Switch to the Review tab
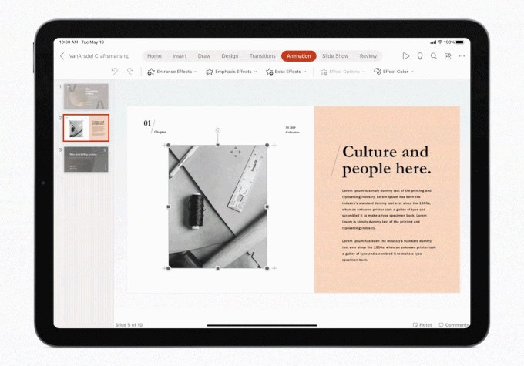The width and height of the screenshot is (524, 366). pos(368,56)
